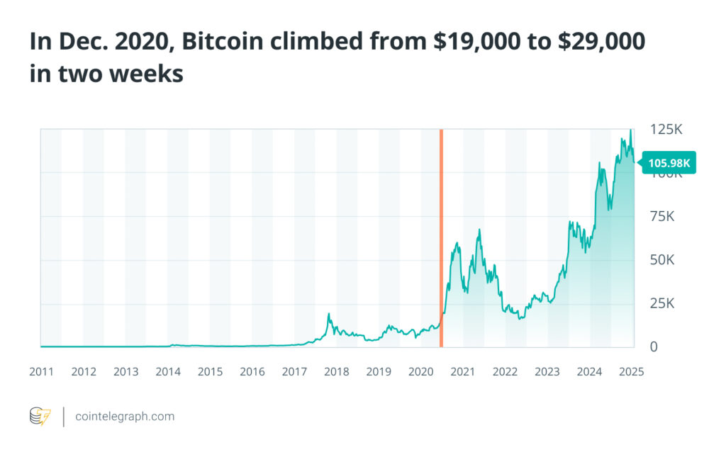Click the 2021 year label
Image resolution: width=726 pixels, height=457 pixels.
click(463, 371)
